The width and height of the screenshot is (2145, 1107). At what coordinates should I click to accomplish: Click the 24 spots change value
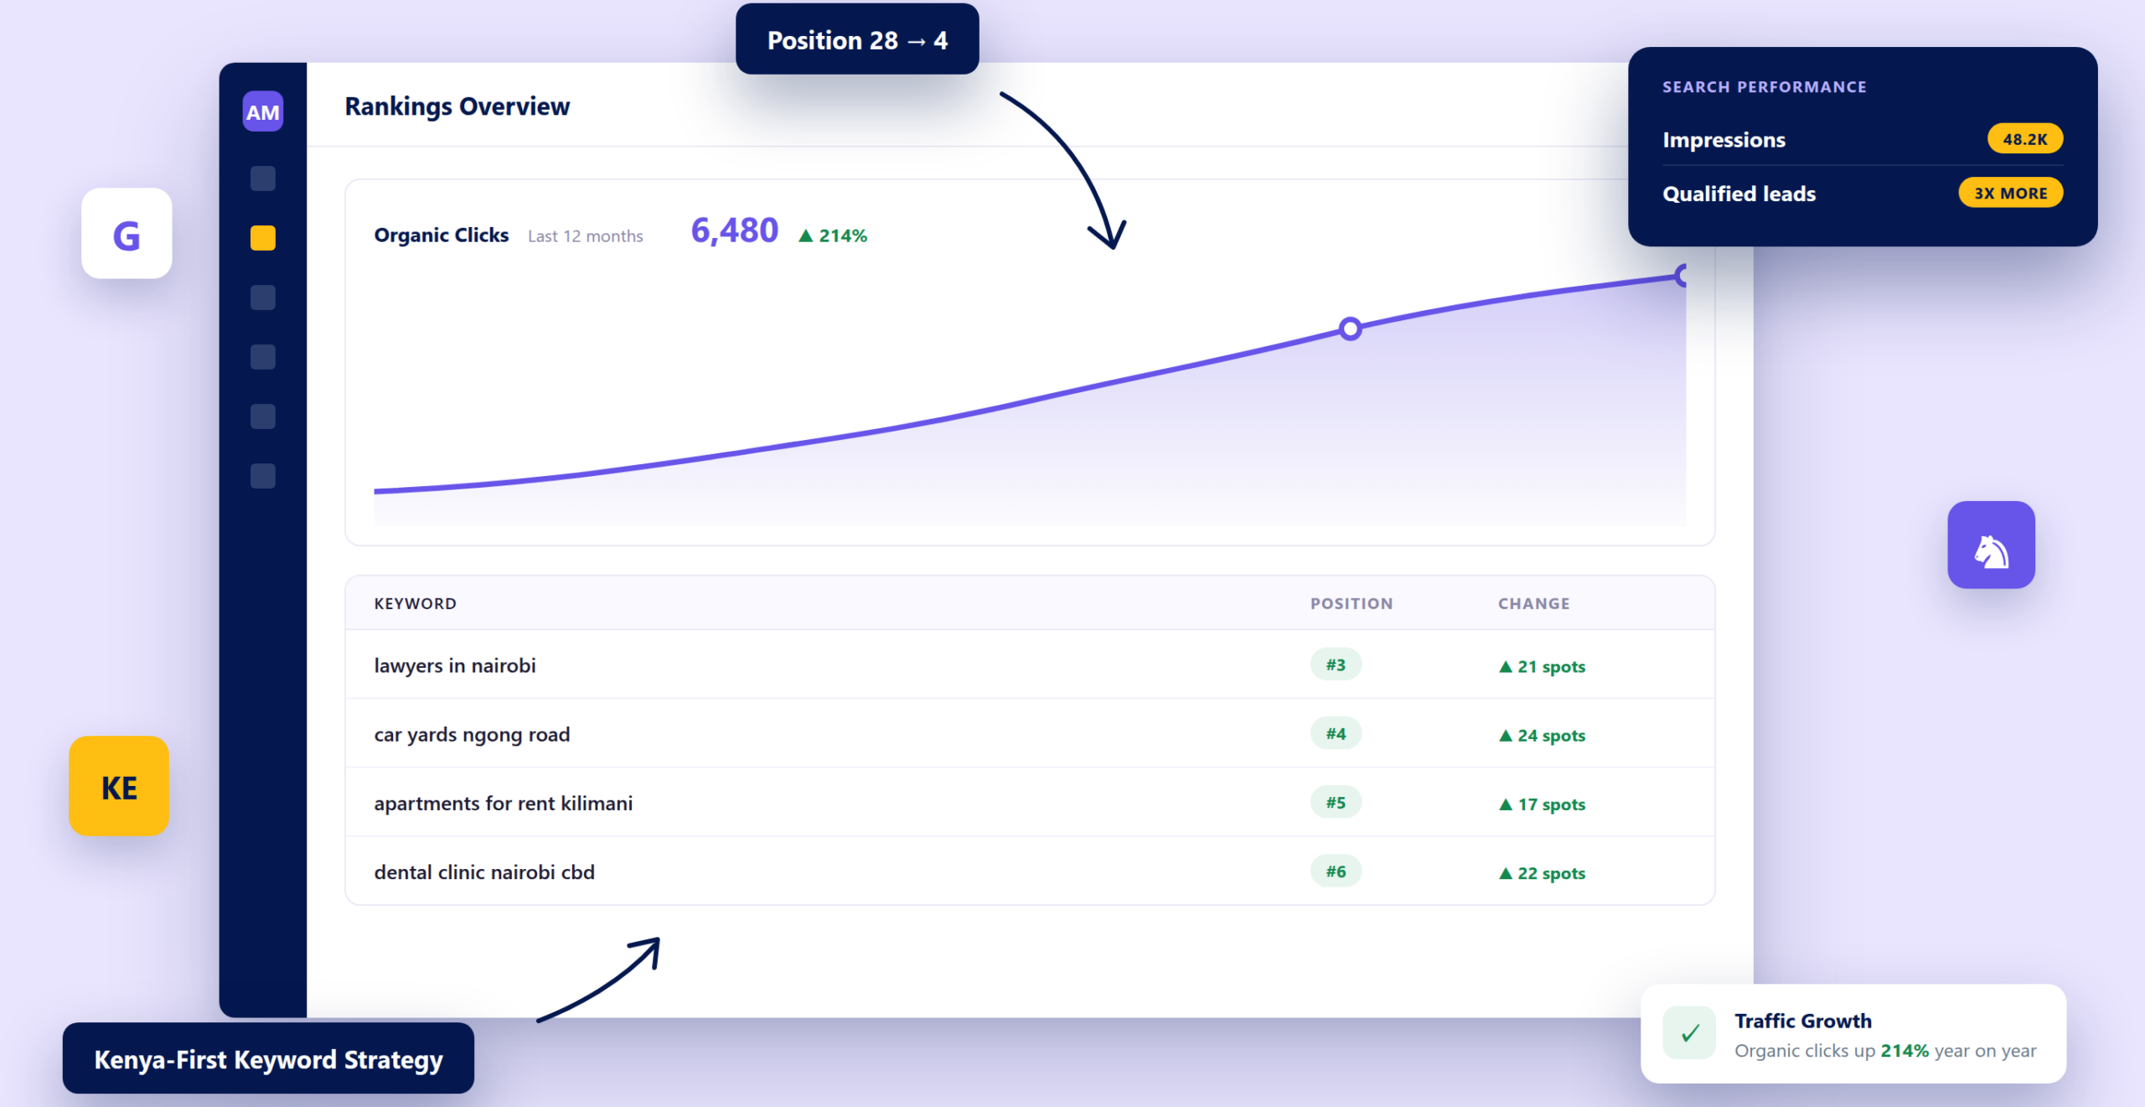(x=1542, y=735)
